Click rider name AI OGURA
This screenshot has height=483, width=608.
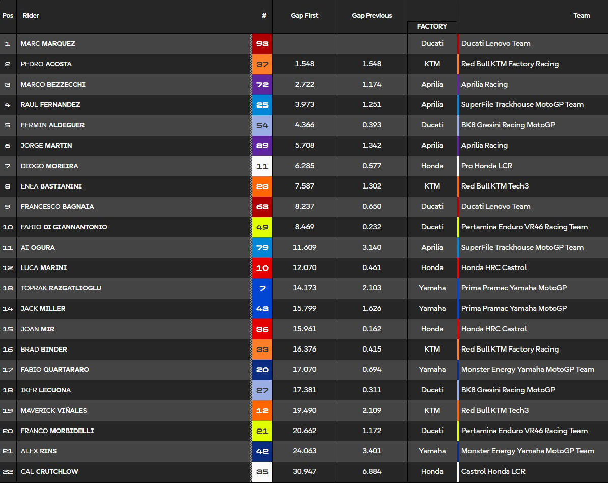(38, 248)
